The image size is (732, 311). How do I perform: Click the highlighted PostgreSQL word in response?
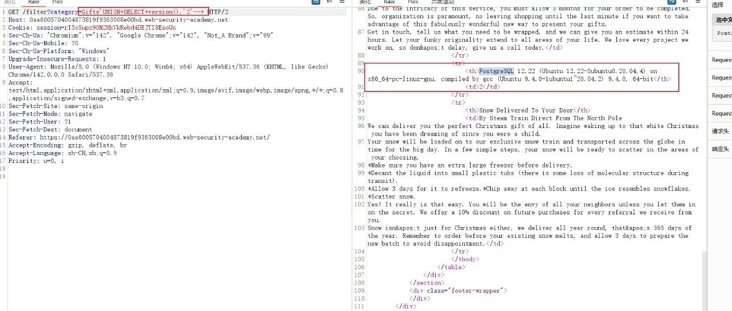click(497, 71)
